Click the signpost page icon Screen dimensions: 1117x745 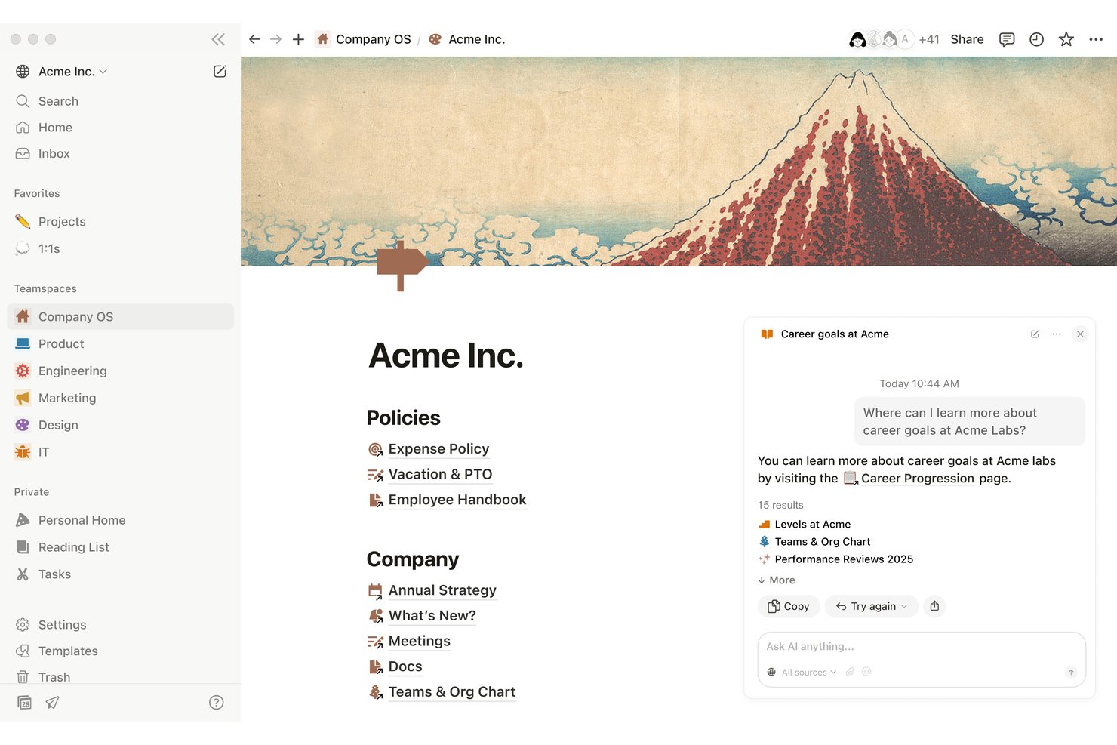[x=402, y=266]
